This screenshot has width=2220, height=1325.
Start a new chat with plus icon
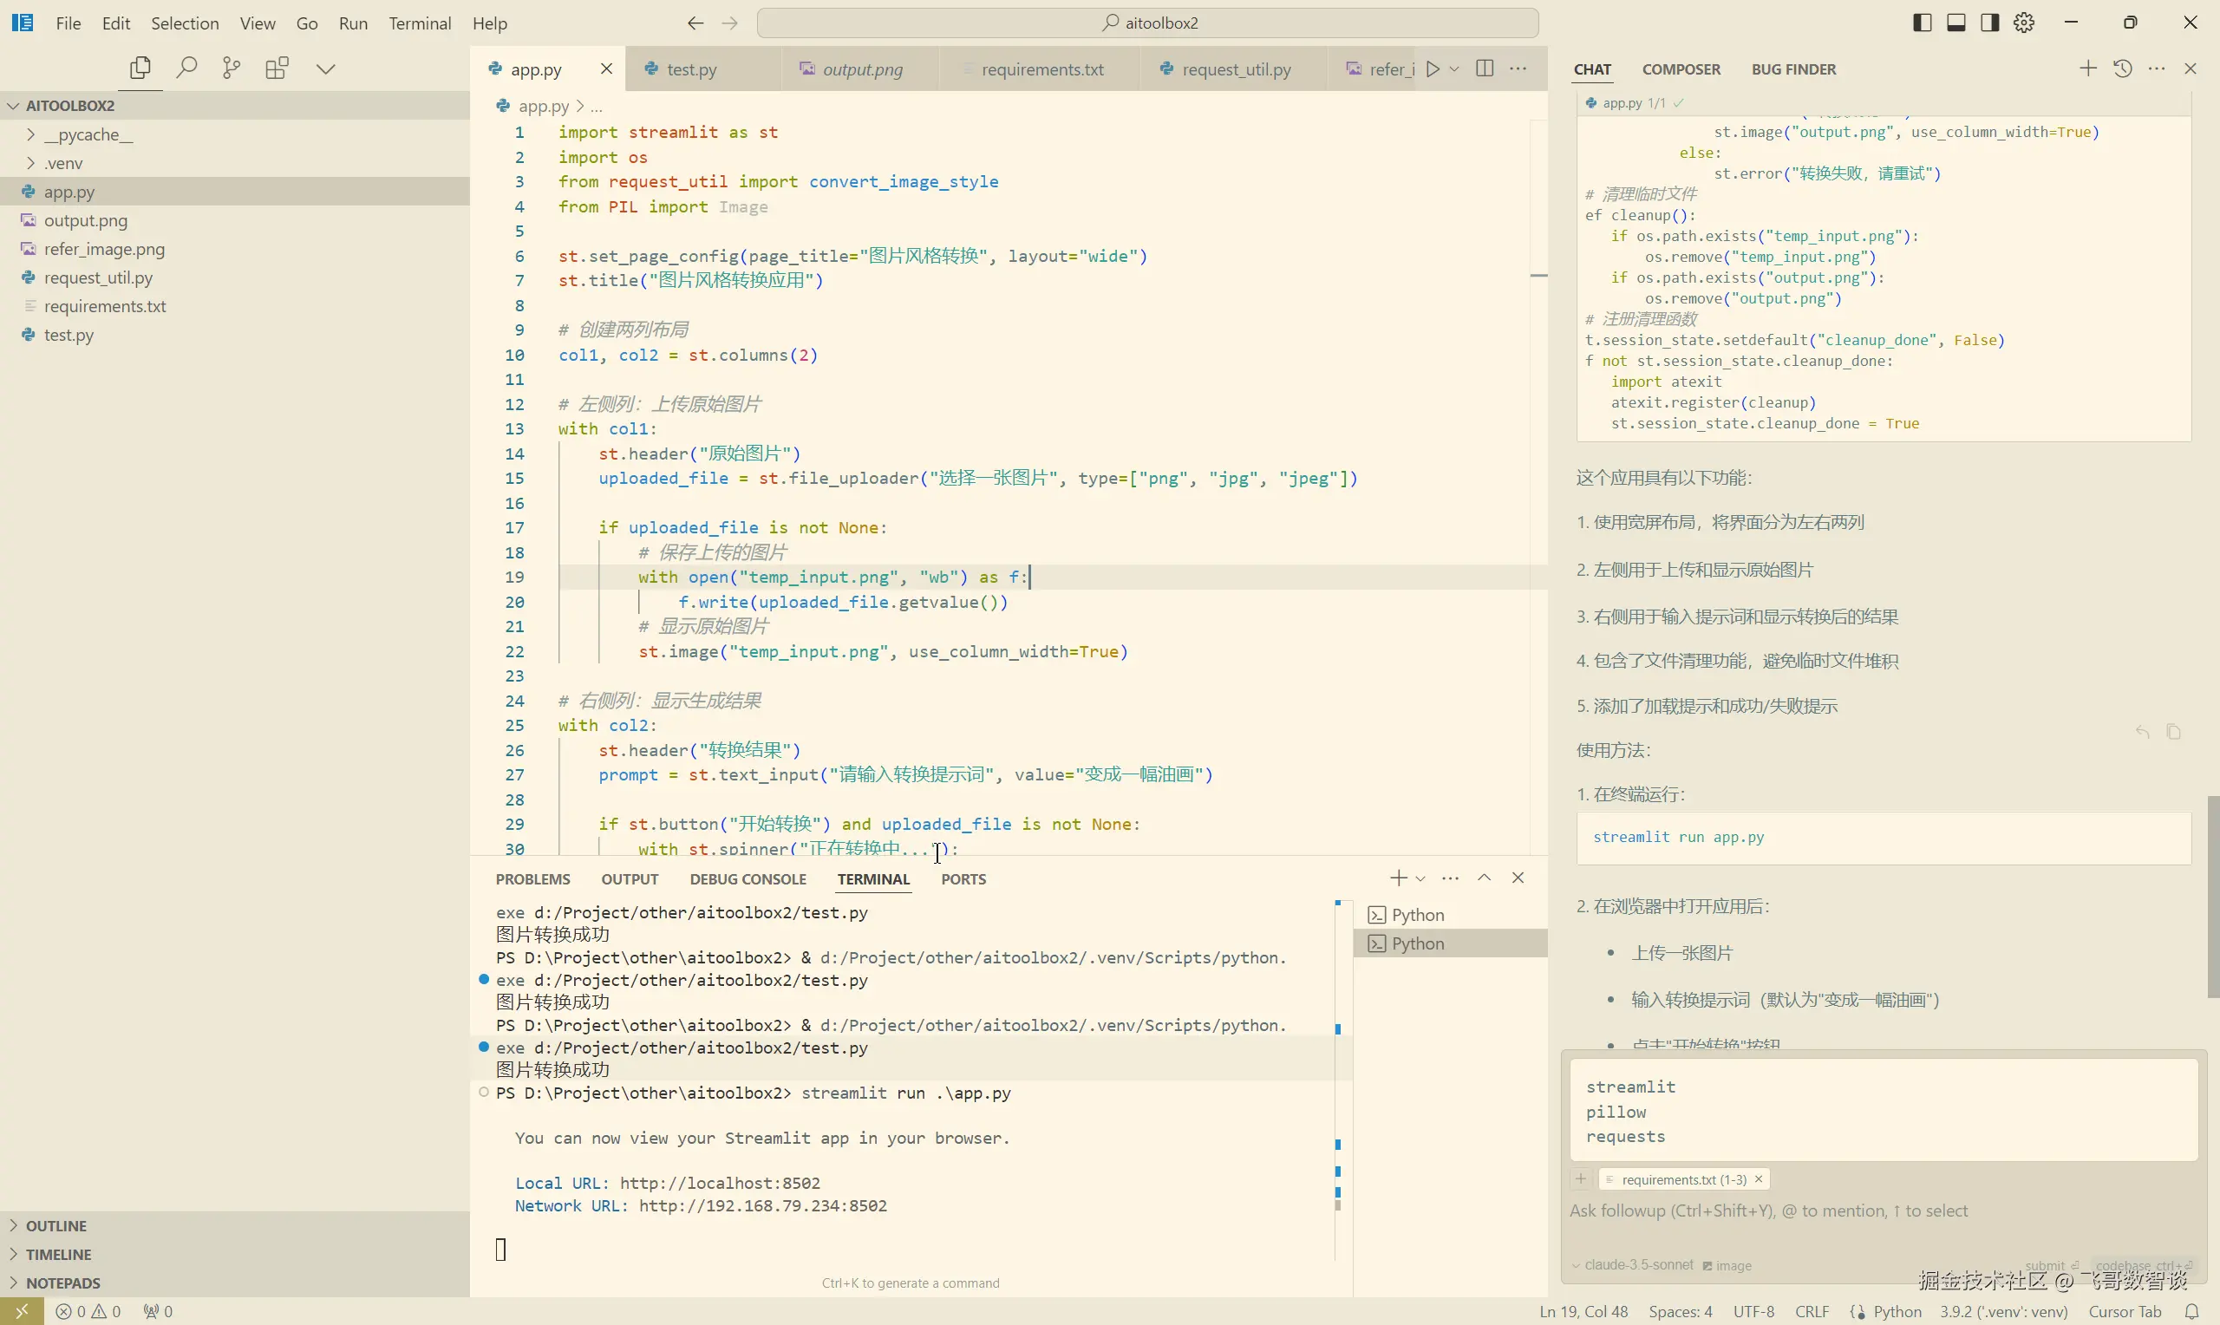click(x=2087, y=69)
